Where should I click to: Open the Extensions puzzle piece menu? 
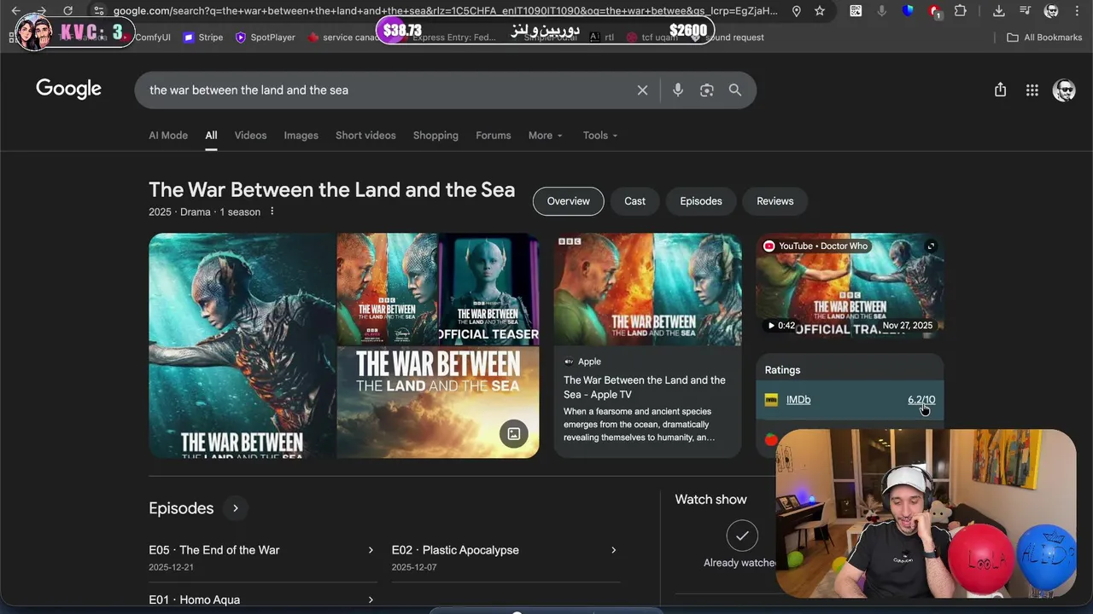click(x=961, y=11)
